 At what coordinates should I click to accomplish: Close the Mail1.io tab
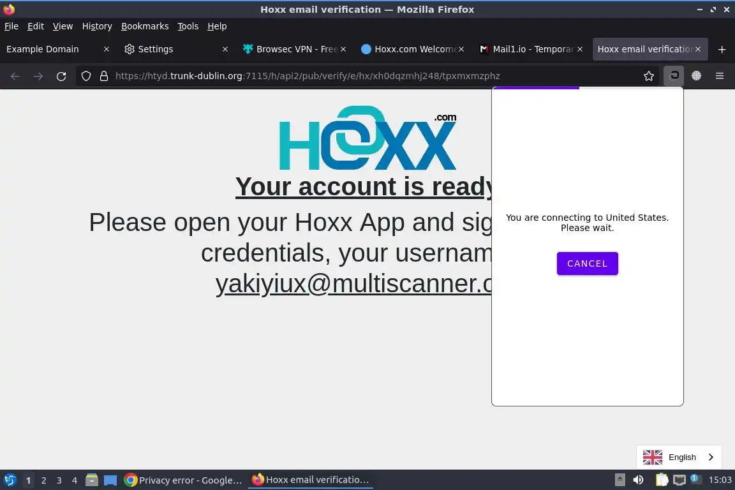pos(580,49)
